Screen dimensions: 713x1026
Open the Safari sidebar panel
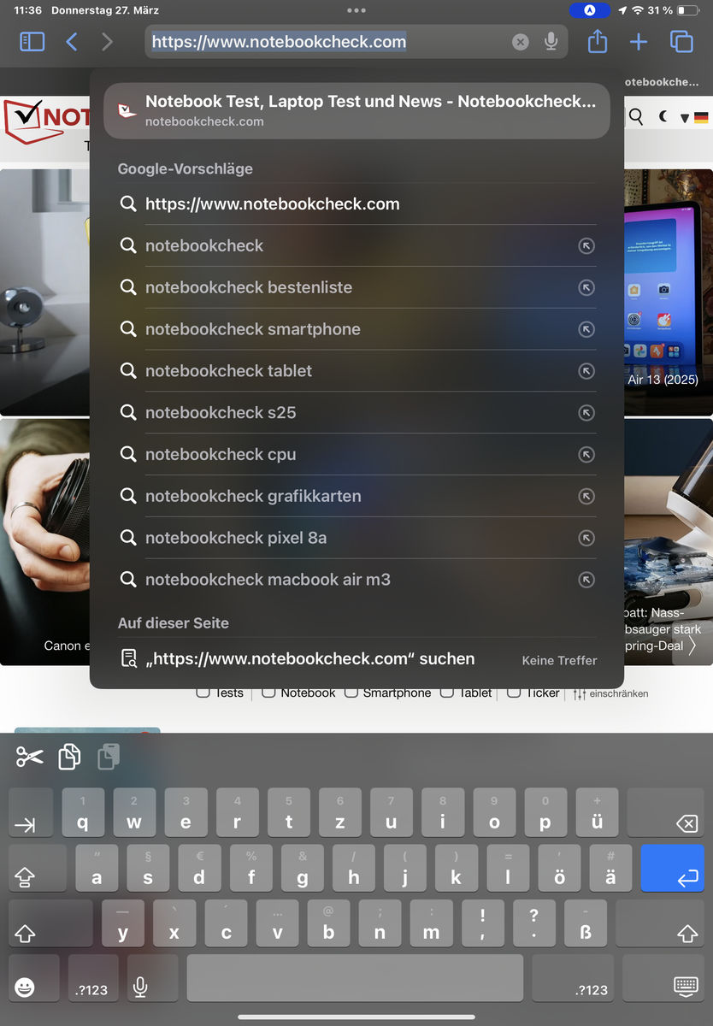tap(32, 41)
